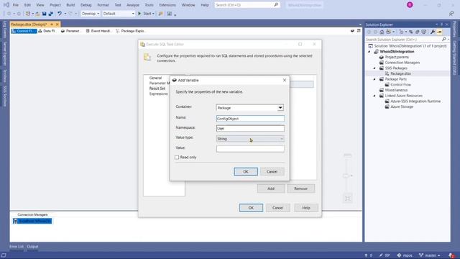Image resolution: width=460 pixels, height=259 pixels.
Task: Click the master branch indicator in status bar
Action: tap(430, 255)
